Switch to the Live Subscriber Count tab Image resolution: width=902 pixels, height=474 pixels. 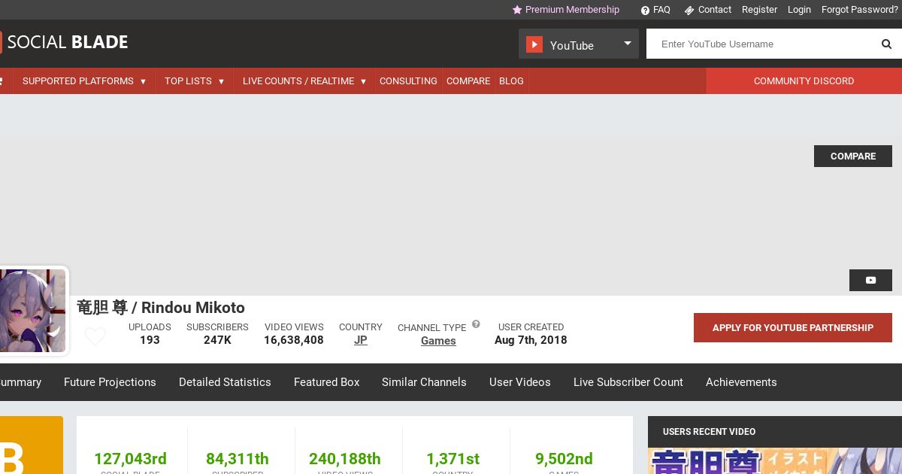point(628,382)
